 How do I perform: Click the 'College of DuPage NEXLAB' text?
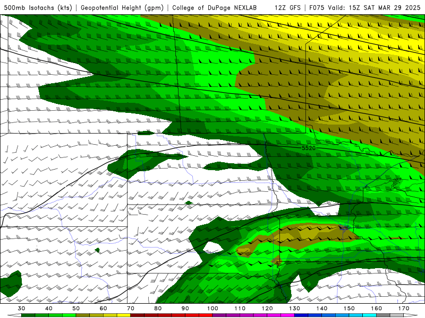[x=215, y=8]
